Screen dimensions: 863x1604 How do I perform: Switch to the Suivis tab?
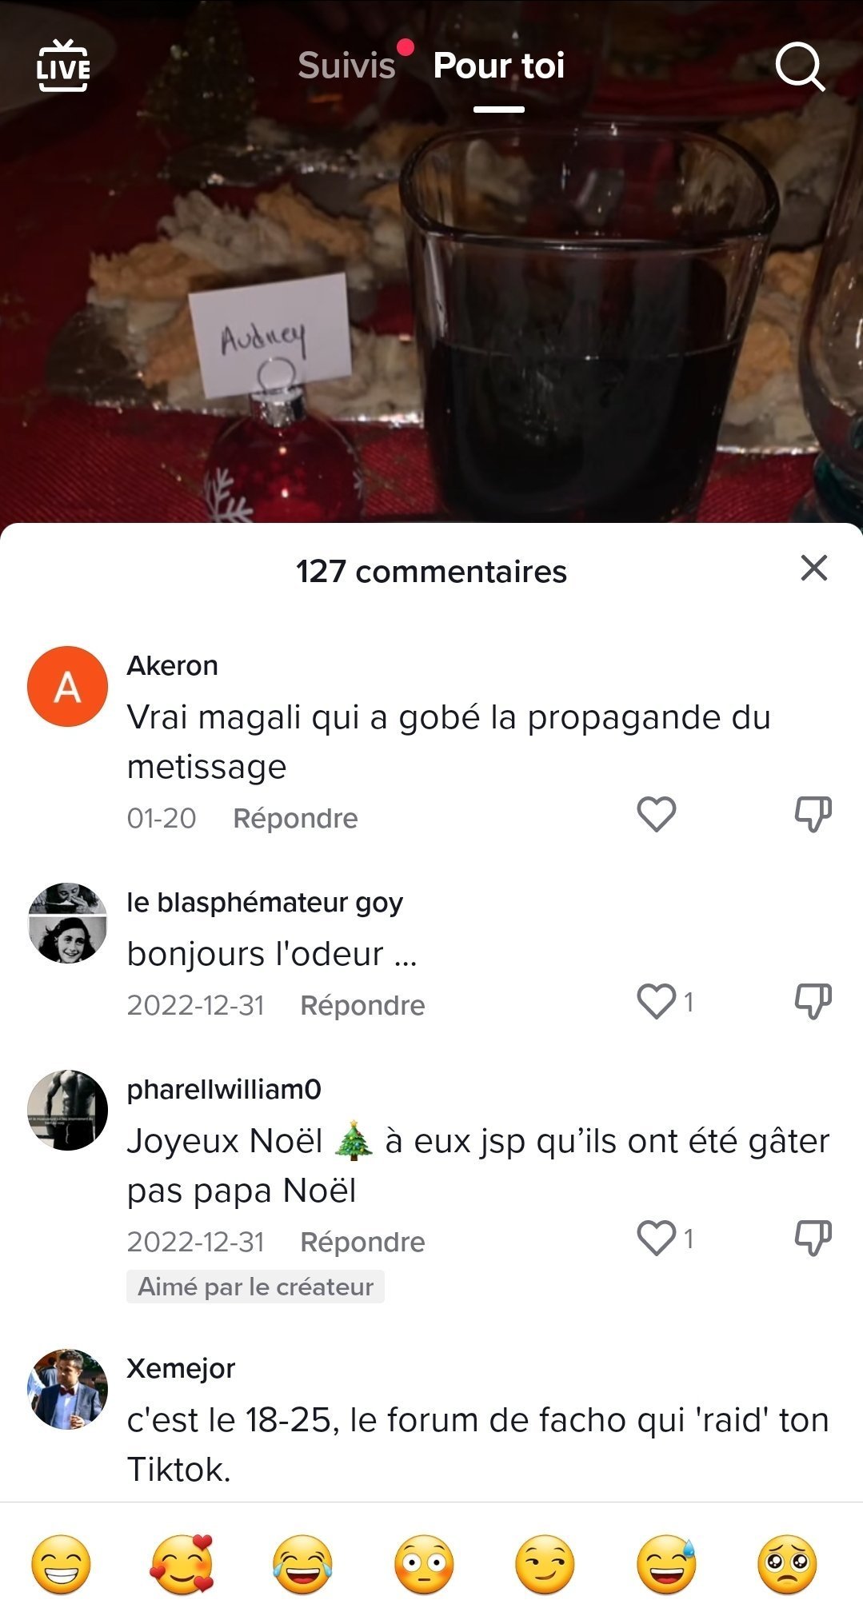[x=346, y=66]
